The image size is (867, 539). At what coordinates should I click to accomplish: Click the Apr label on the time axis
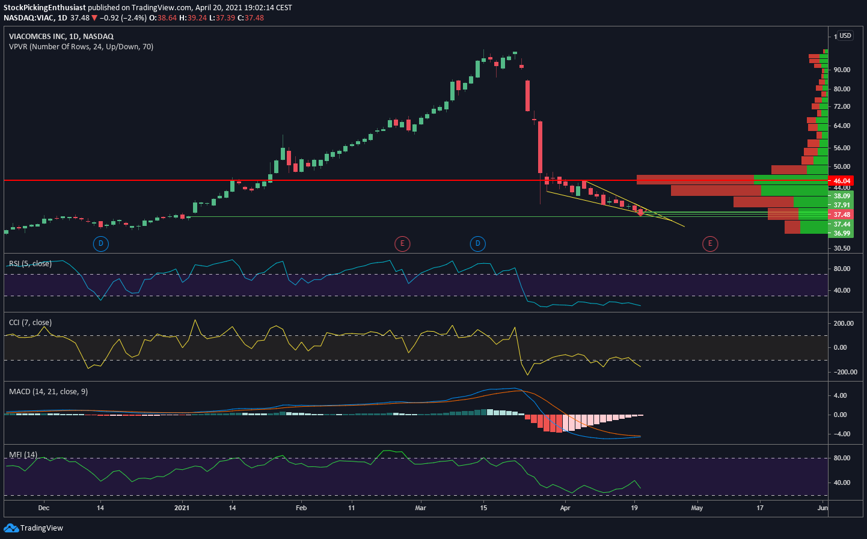[565, 508]
